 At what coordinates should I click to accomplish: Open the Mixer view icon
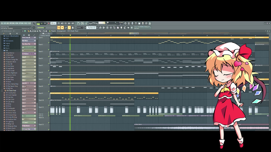[x=111, y=28]
